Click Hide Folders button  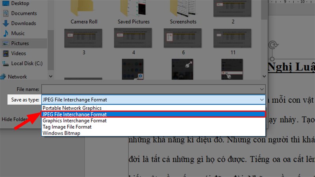15,119
